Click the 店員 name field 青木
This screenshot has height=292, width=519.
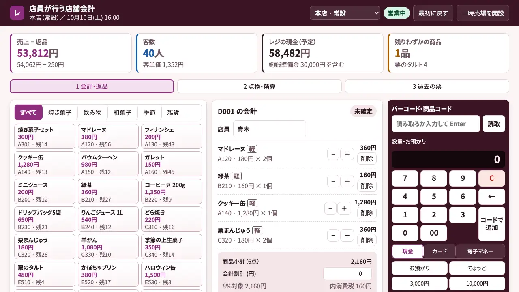click(x=269, y=129)
